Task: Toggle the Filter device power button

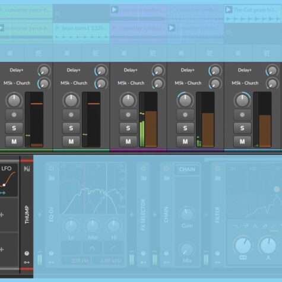Action: click(218, 168)
